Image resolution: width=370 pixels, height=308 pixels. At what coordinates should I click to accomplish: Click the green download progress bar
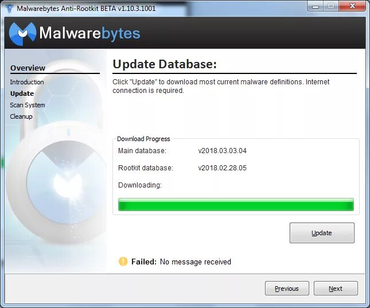(x=236, y=204)
